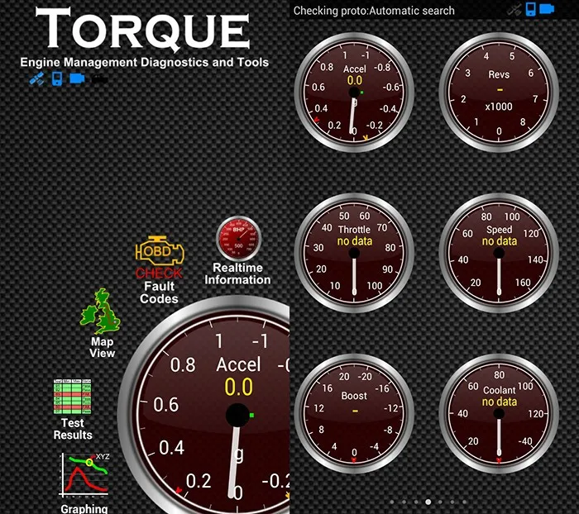Click the Torque title logo

coord(143,28)
